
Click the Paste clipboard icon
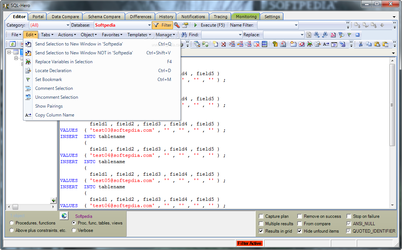point(377,44)
